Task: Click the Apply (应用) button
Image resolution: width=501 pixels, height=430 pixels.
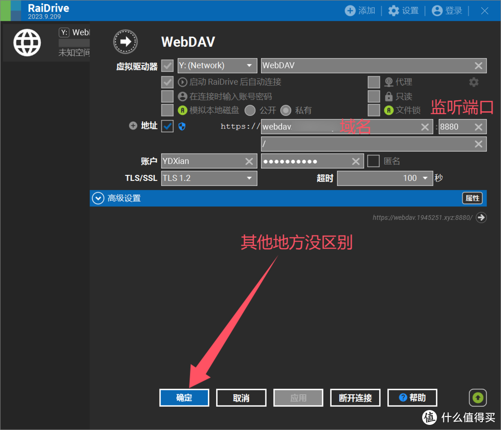Action: [x=298, y=398]
